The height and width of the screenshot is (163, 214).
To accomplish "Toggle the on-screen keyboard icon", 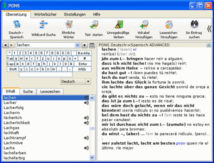I will point(92,45).
